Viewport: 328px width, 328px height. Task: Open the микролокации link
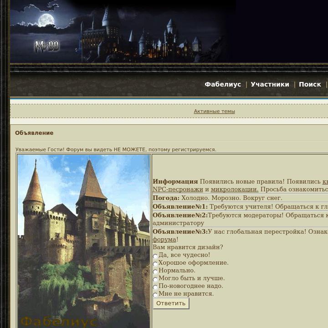pyautogui.click(x=235, y=190)
